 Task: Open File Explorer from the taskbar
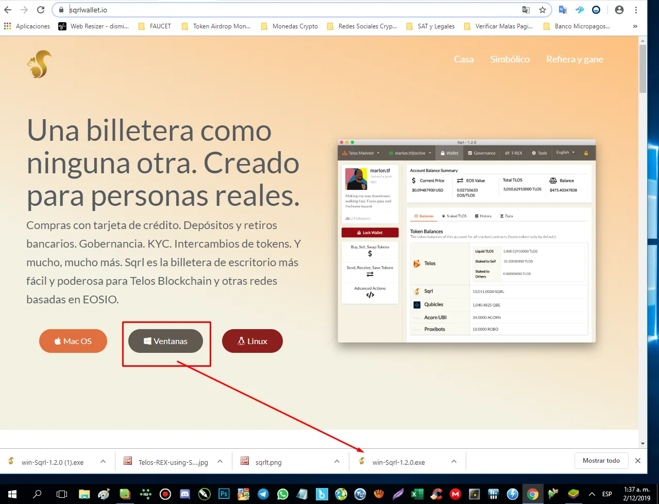(x=84, y=494)
